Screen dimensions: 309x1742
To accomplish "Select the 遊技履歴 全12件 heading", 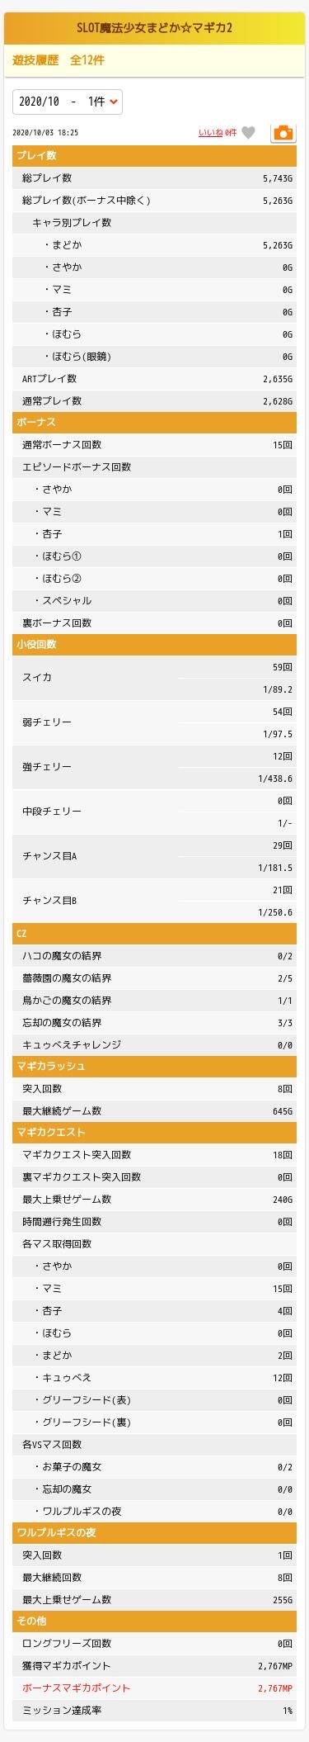I will click(x=59, y=60).
